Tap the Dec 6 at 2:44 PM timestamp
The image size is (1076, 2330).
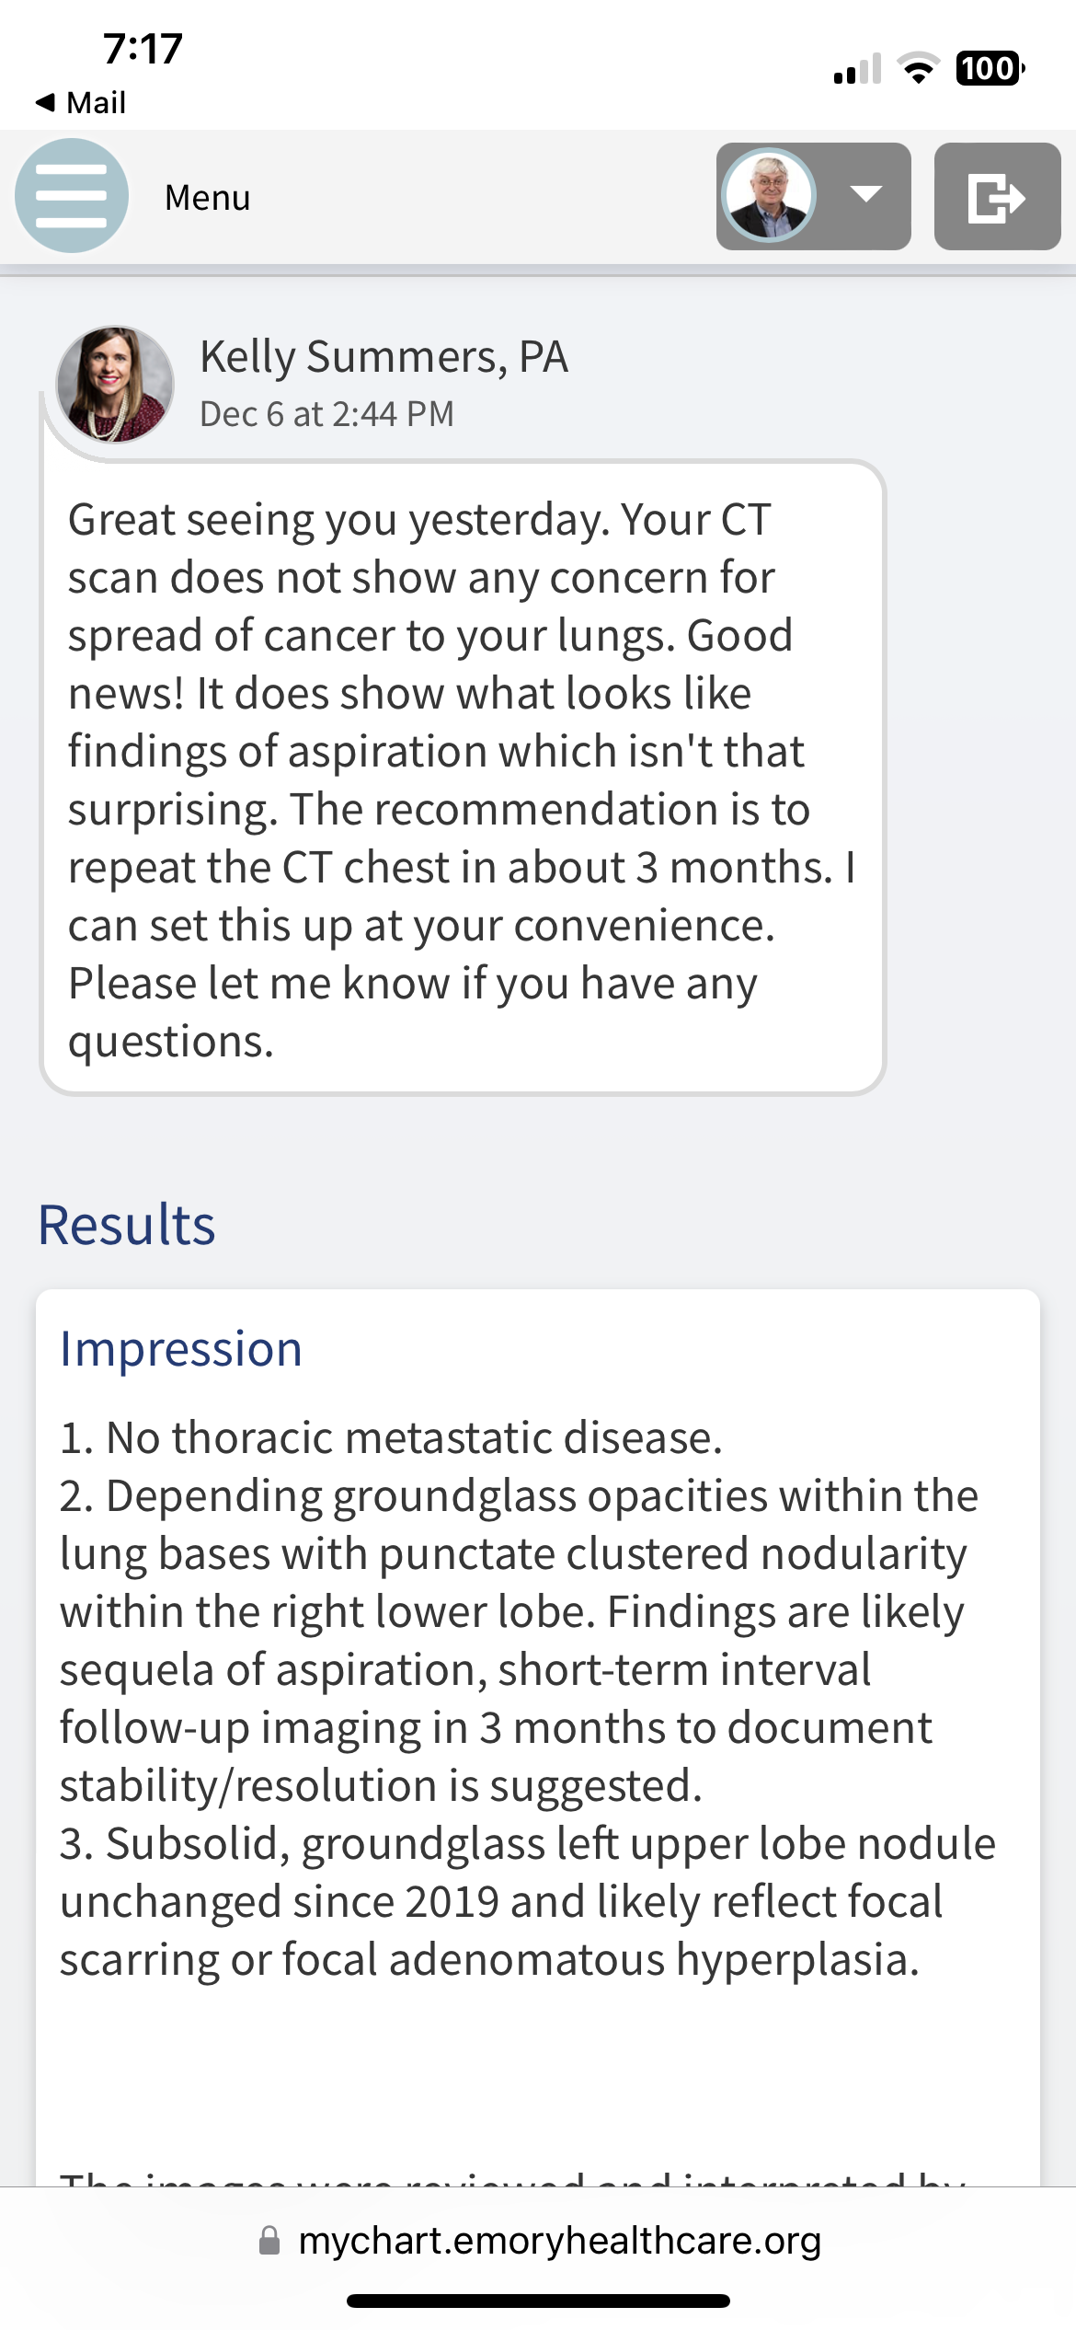coord(327,414)
